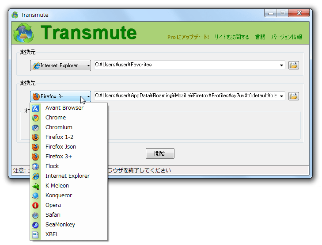Image resolution: width=322 pixels, height=245 pixels.
Task: Expand the source path history arrow
Action: pos(281,65)
